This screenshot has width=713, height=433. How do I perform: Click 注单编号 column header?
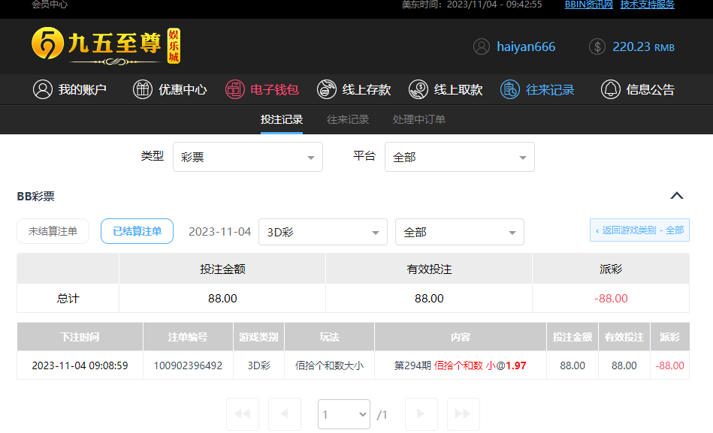tap(188, 337)
